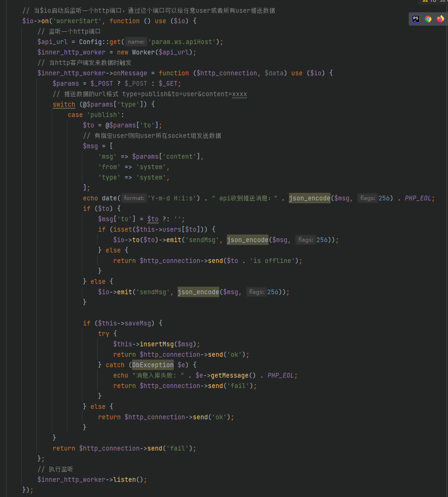The image size is (448, 497).
Task: Click PHP_EOL on the 消息入库失败 echo line
Action: tap(281, 376)
